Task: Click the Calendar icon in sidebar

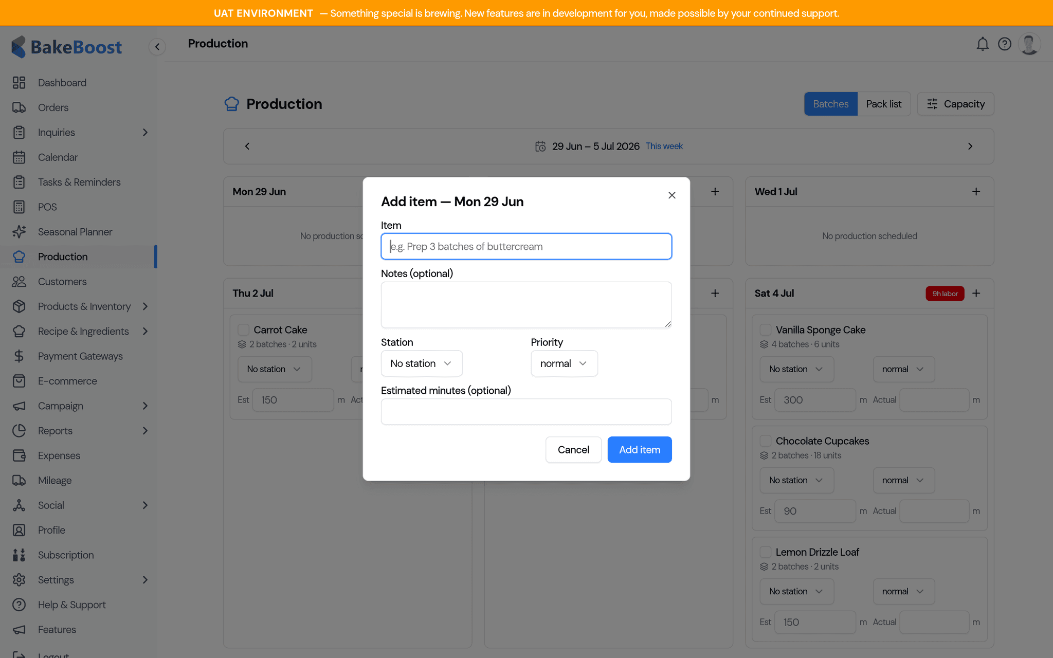Action: (x=19, y=157)
